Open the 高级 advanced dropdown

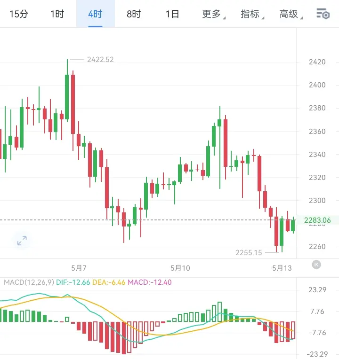291,14
